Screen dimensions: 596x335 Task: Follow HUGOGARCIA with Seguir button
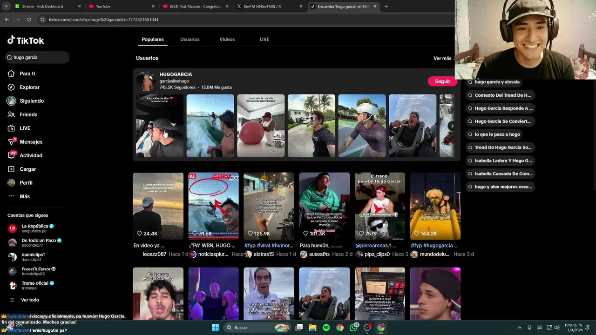(442, 81)
